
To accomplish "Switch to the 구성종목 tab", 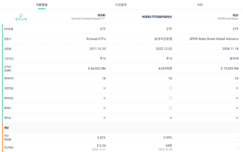I will [x=121, y=5].
